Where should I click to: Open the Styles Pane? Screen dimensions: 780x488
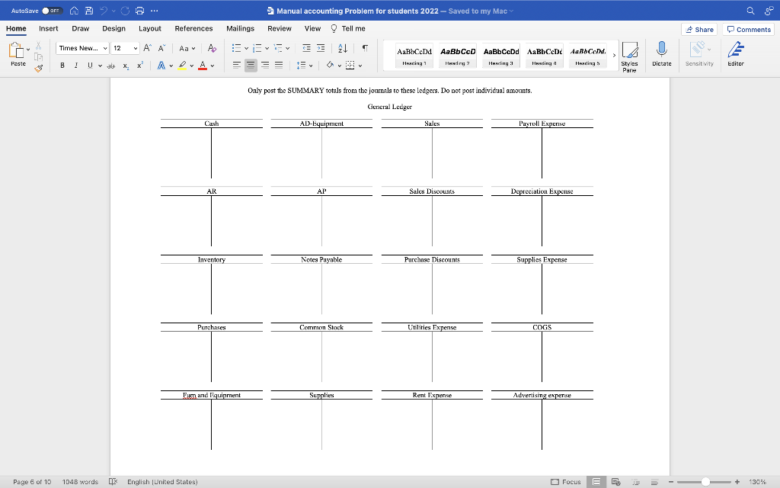click(x=631, y=55)
